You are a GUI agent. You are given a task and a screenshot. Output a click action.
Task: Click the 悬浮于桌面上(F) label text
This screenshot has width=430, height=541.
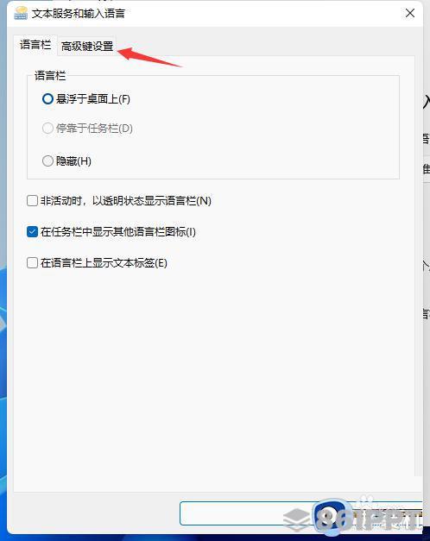click(93, 99)
